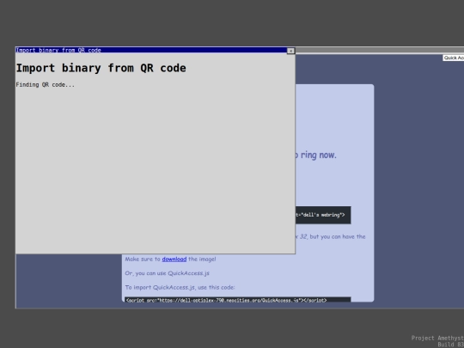Click the "Import binary from QR code" heading
The image size is (464, 348).
(101, 68)
